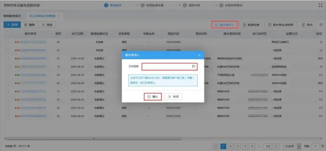Click the 筛选 filter button

pos(47,25)
